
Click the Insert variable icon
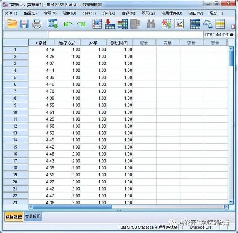click(179, 24)
